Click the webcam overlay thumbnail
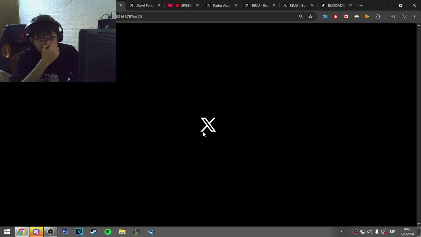Viewport: 421px width, 237px height. click(x=58, y=41)
